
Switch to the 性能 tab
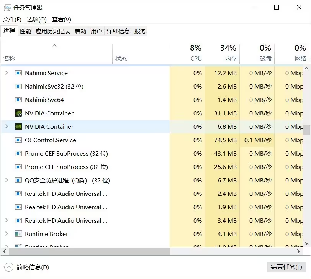(25, 31)
